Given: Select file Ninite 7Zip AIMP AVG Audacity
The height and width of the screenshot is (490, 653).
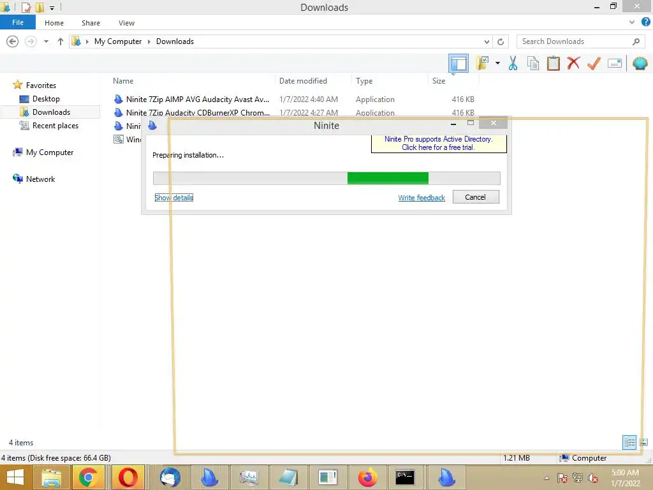Looking at the screenshot, I should click(198, 99).
